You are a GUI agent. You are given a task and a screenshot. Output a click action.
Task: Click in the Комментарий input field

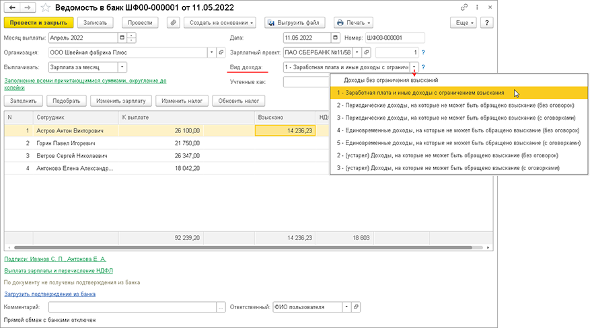coord(132,307)
